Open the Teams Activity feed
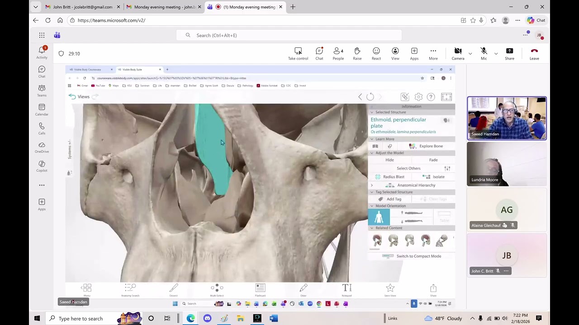This screenshot has width=579, height=325. coord(42,52)
